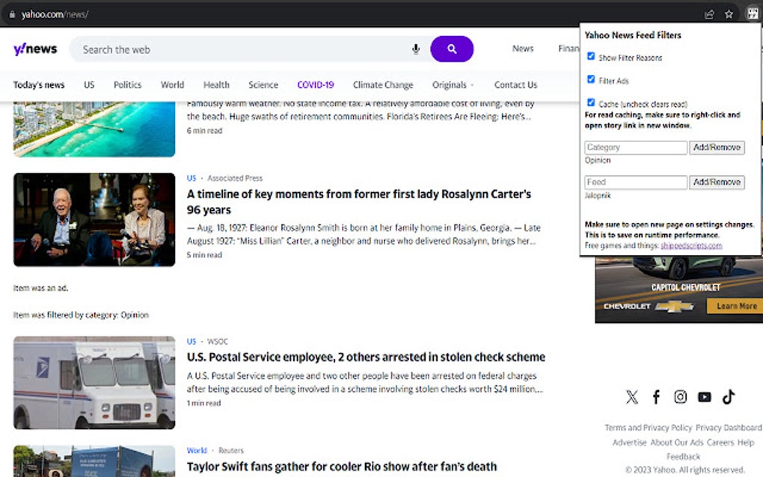Click the bookmark star in the address bar

point(729,13)
